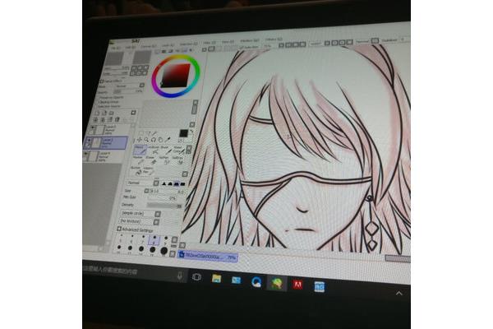The image size is (493, 329).
Task: Swap foreground and background colors arrow
Action: [x=191, y=132]
